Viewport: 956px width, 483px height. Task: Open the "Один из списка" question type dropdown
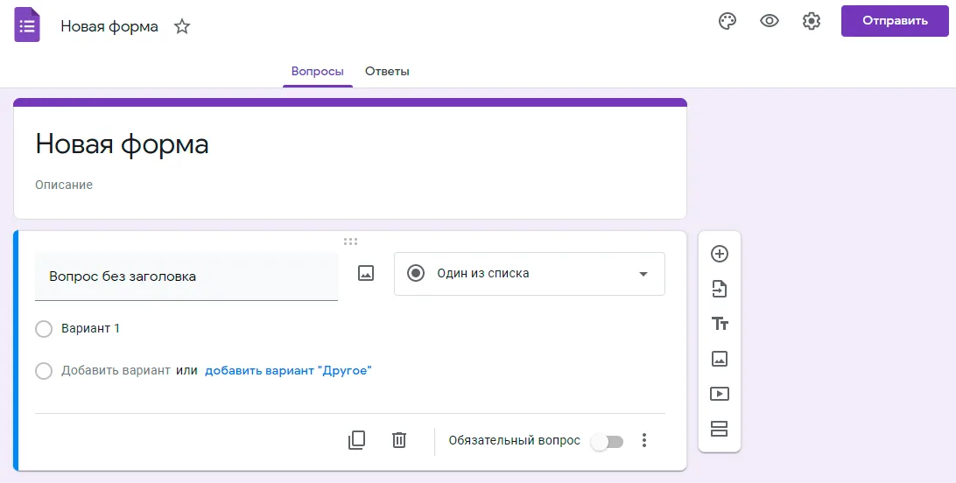[529, 274]
